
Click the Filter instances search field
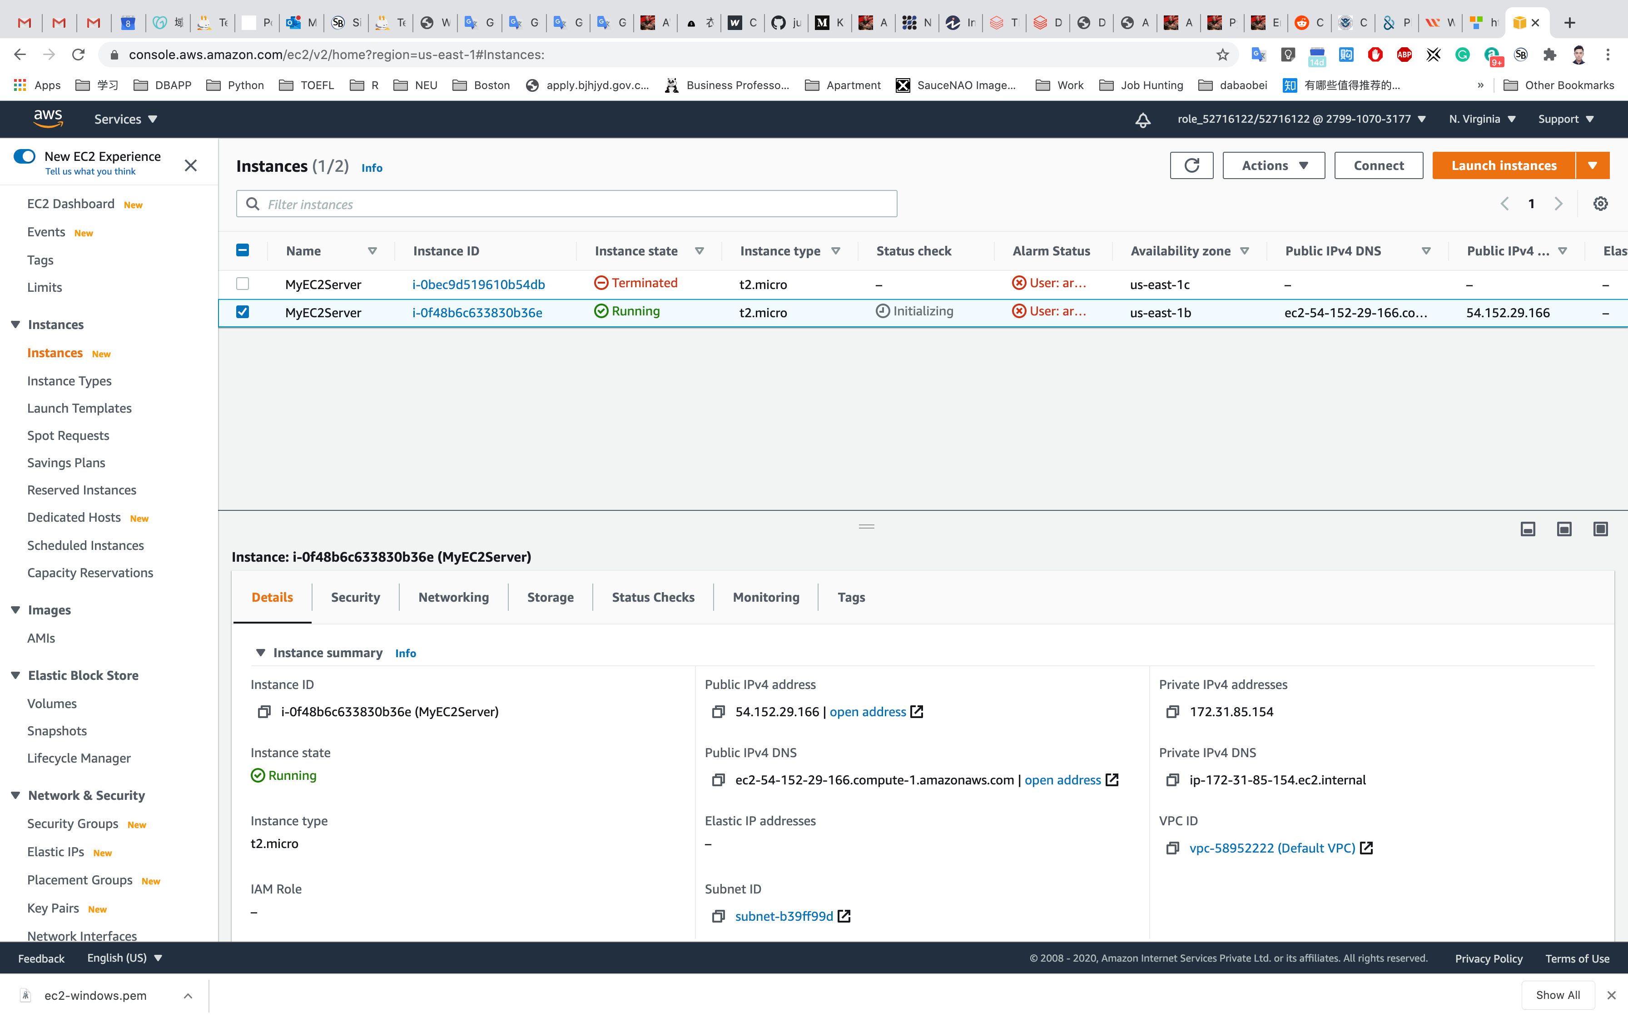(x=566, y=204)
